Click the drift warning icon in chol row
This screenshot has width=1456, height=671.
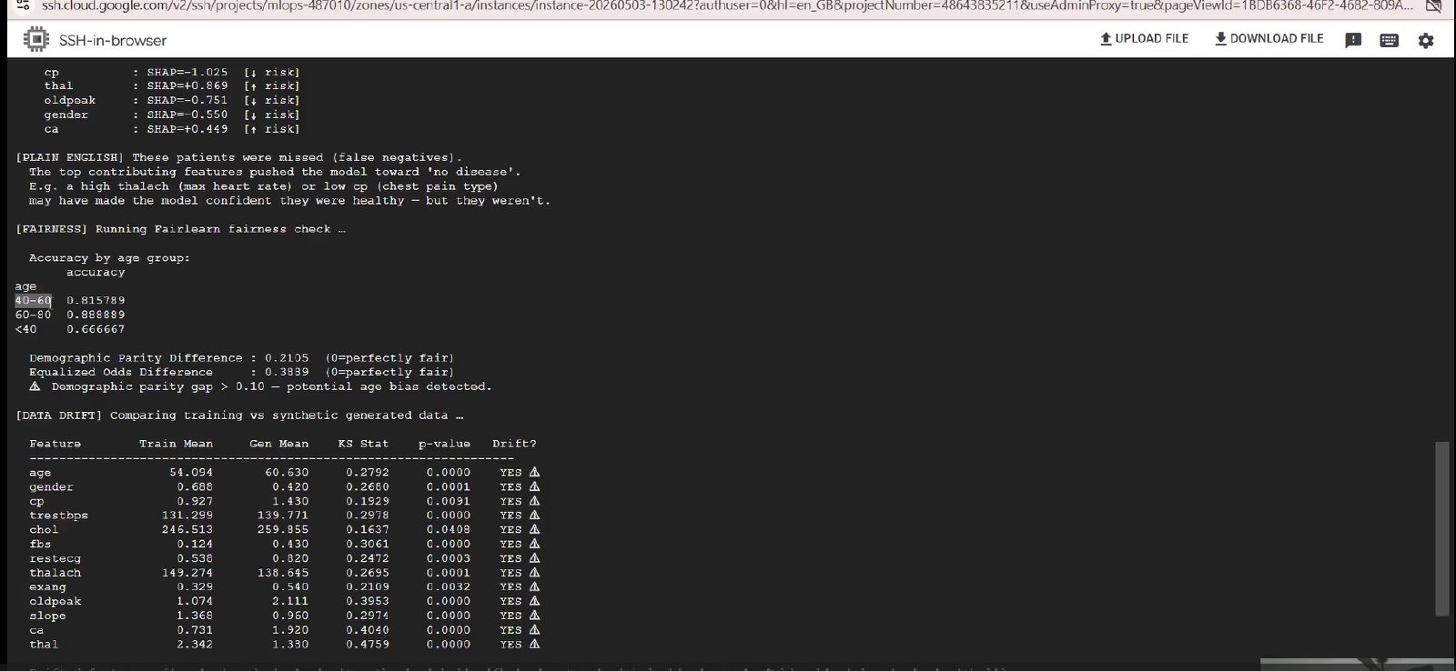[534, 530]
